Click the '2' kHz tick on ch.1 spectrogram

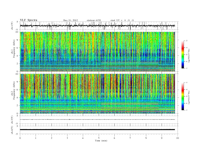(x=17, y=64)
